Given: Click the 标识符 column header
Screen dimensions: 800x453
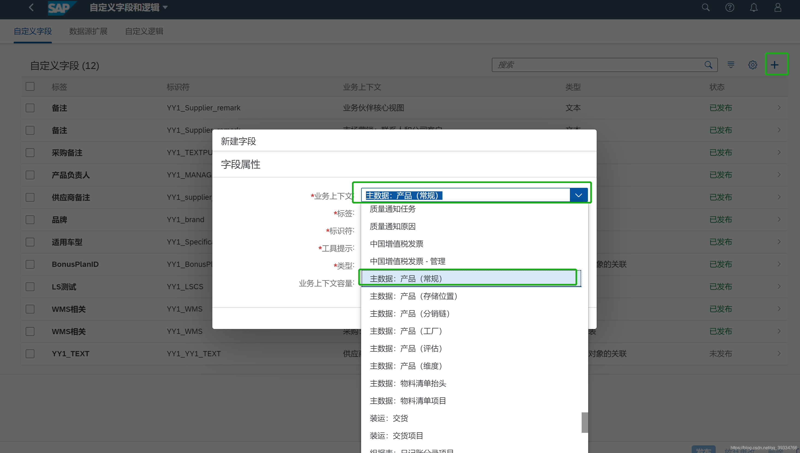Looking at the screenshot, I should point(178,87).
